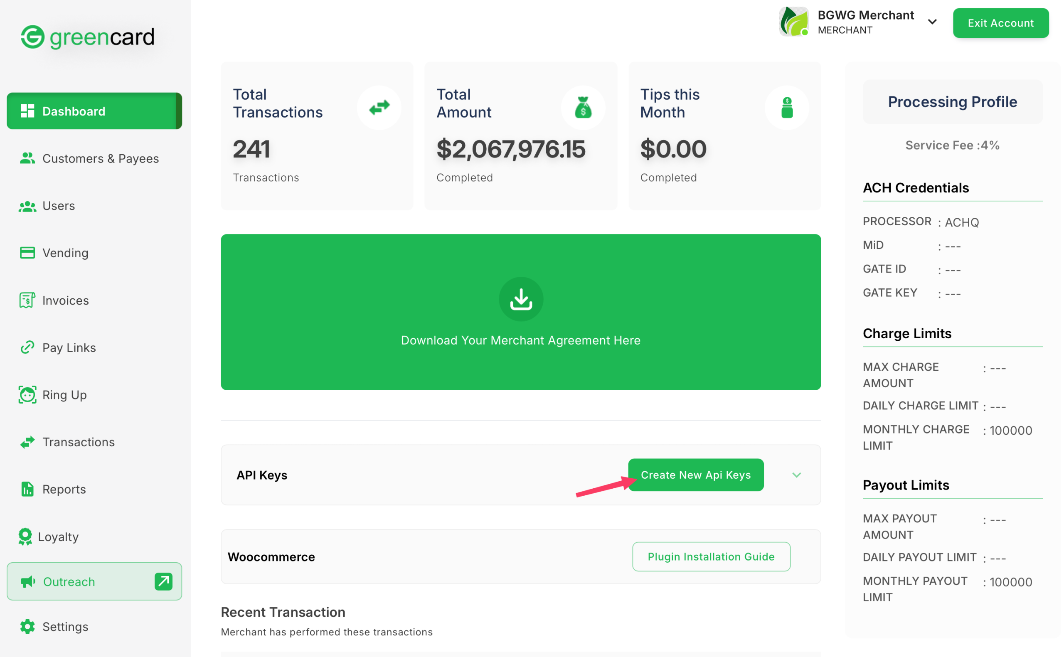Screen dimensions: 1064x657
Task: Click the Total Amount money bag icon
Action: click(x=583, y=107)
